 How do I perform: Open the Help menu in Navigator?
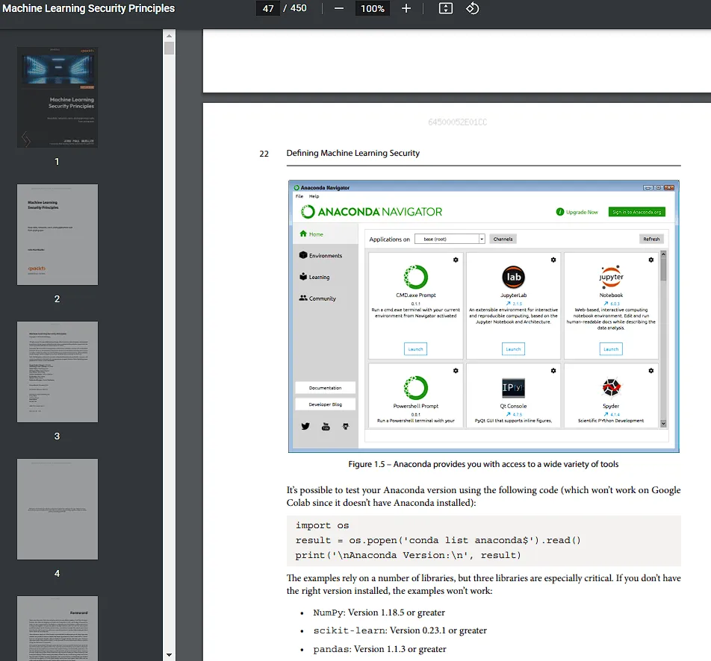(x=314, y=196)
